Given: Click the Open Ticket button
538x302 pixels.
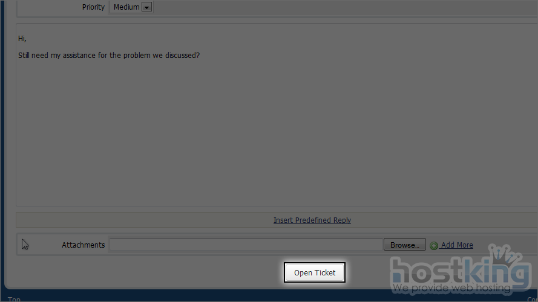Looking at the screenshot, I should pos(315,272).
